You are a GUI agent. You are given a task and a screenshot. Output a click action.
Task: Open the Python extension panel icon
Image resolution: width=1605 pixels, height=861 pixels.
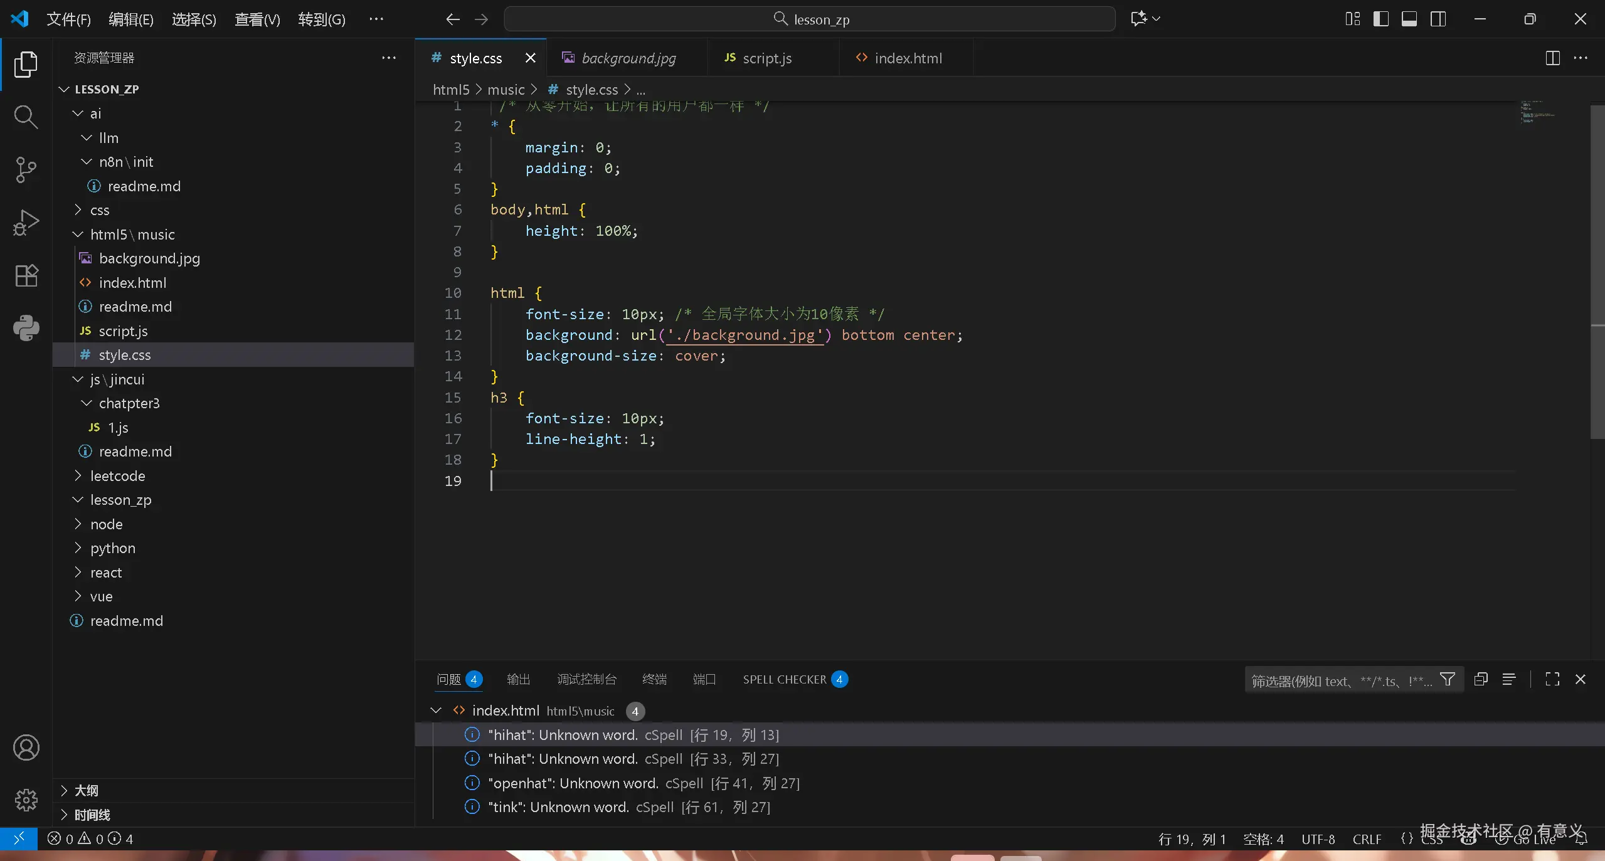point(26,327)
